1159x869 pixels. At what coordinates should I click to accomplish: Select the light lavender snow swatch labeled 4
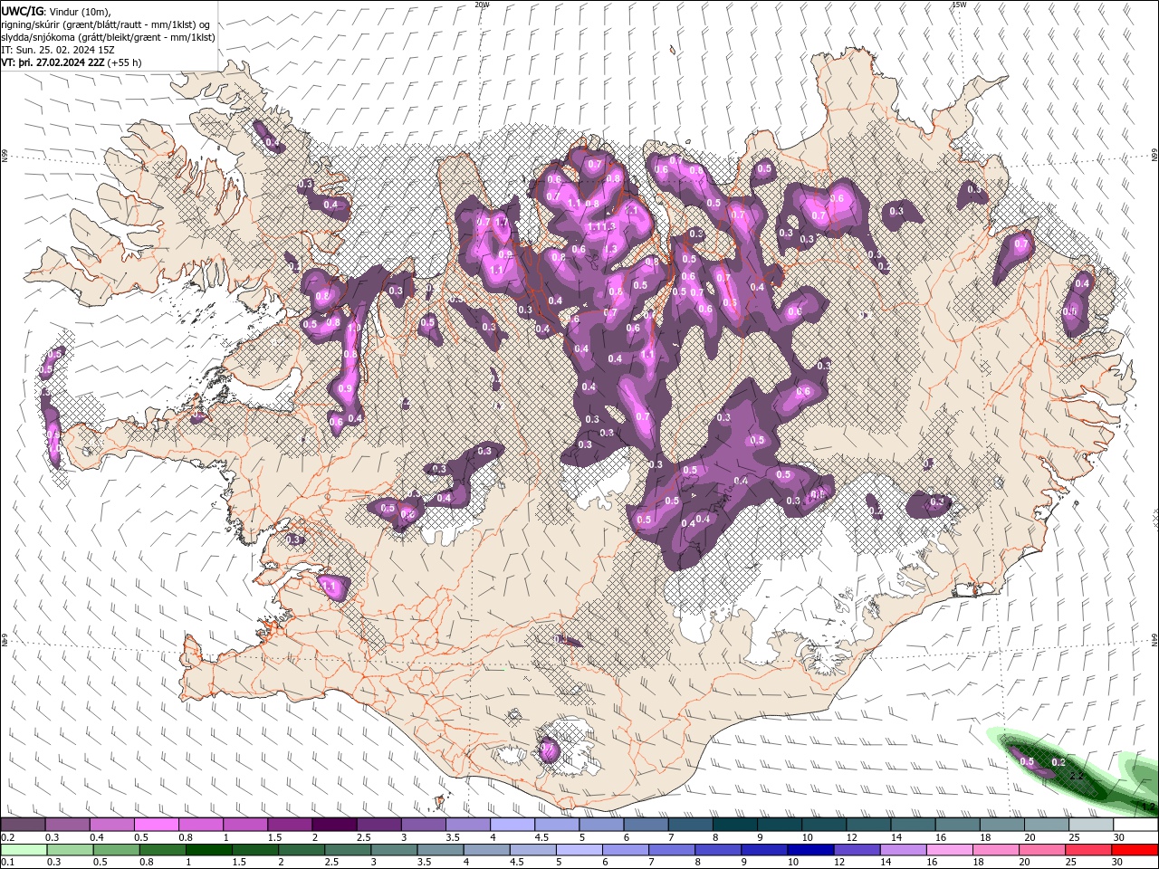pos(512,825)
